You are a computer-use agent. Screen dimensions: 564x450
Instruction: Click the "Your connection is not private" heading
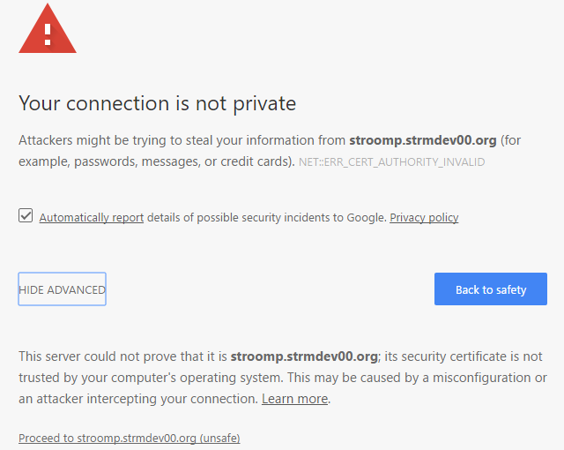click(157, 103)
